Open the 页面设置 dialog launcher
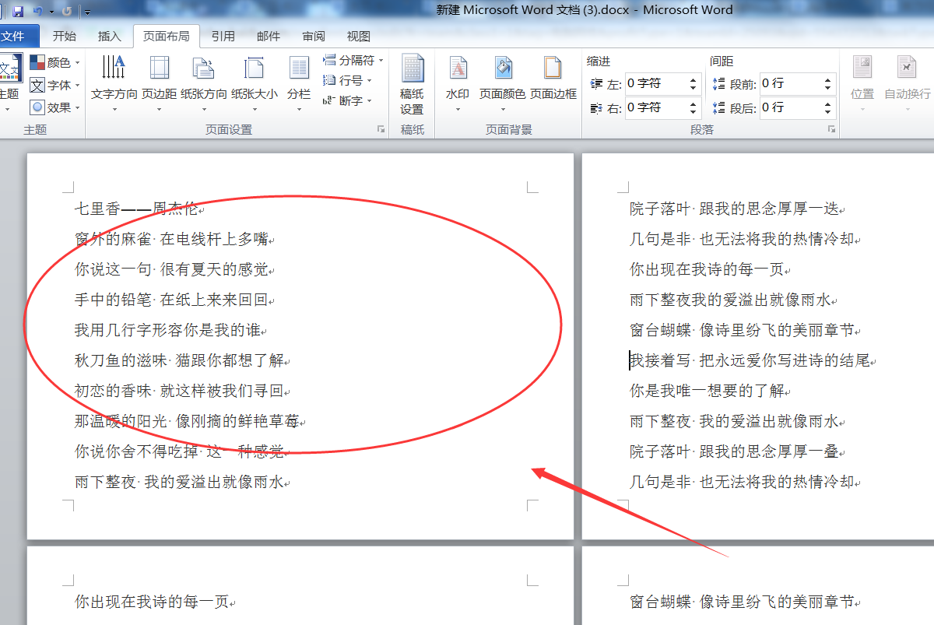The width and height of the screenshot is (934, 625). [x=381, y=128]
